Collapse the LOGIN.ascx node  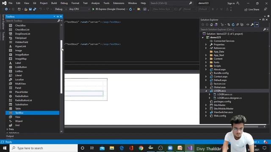coord(206,91)
